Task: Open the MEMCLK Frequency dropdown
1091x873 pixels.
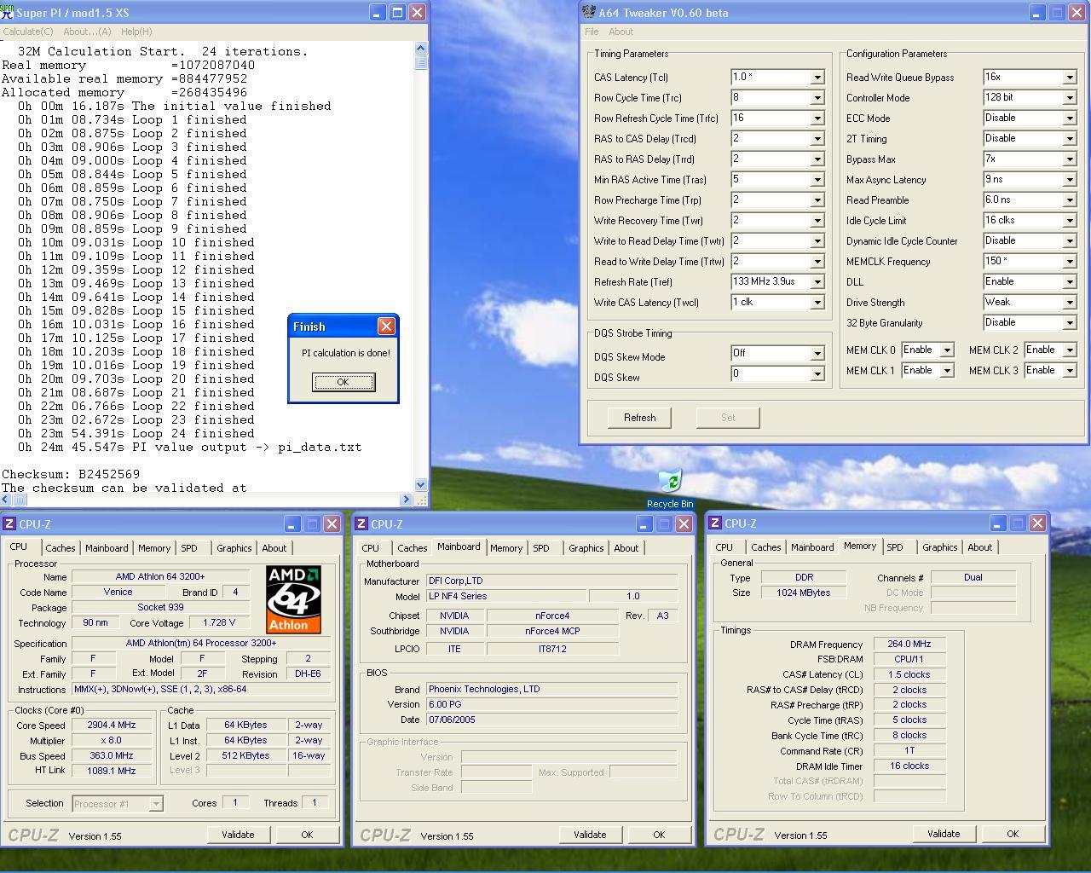Action: [1070, 261]
